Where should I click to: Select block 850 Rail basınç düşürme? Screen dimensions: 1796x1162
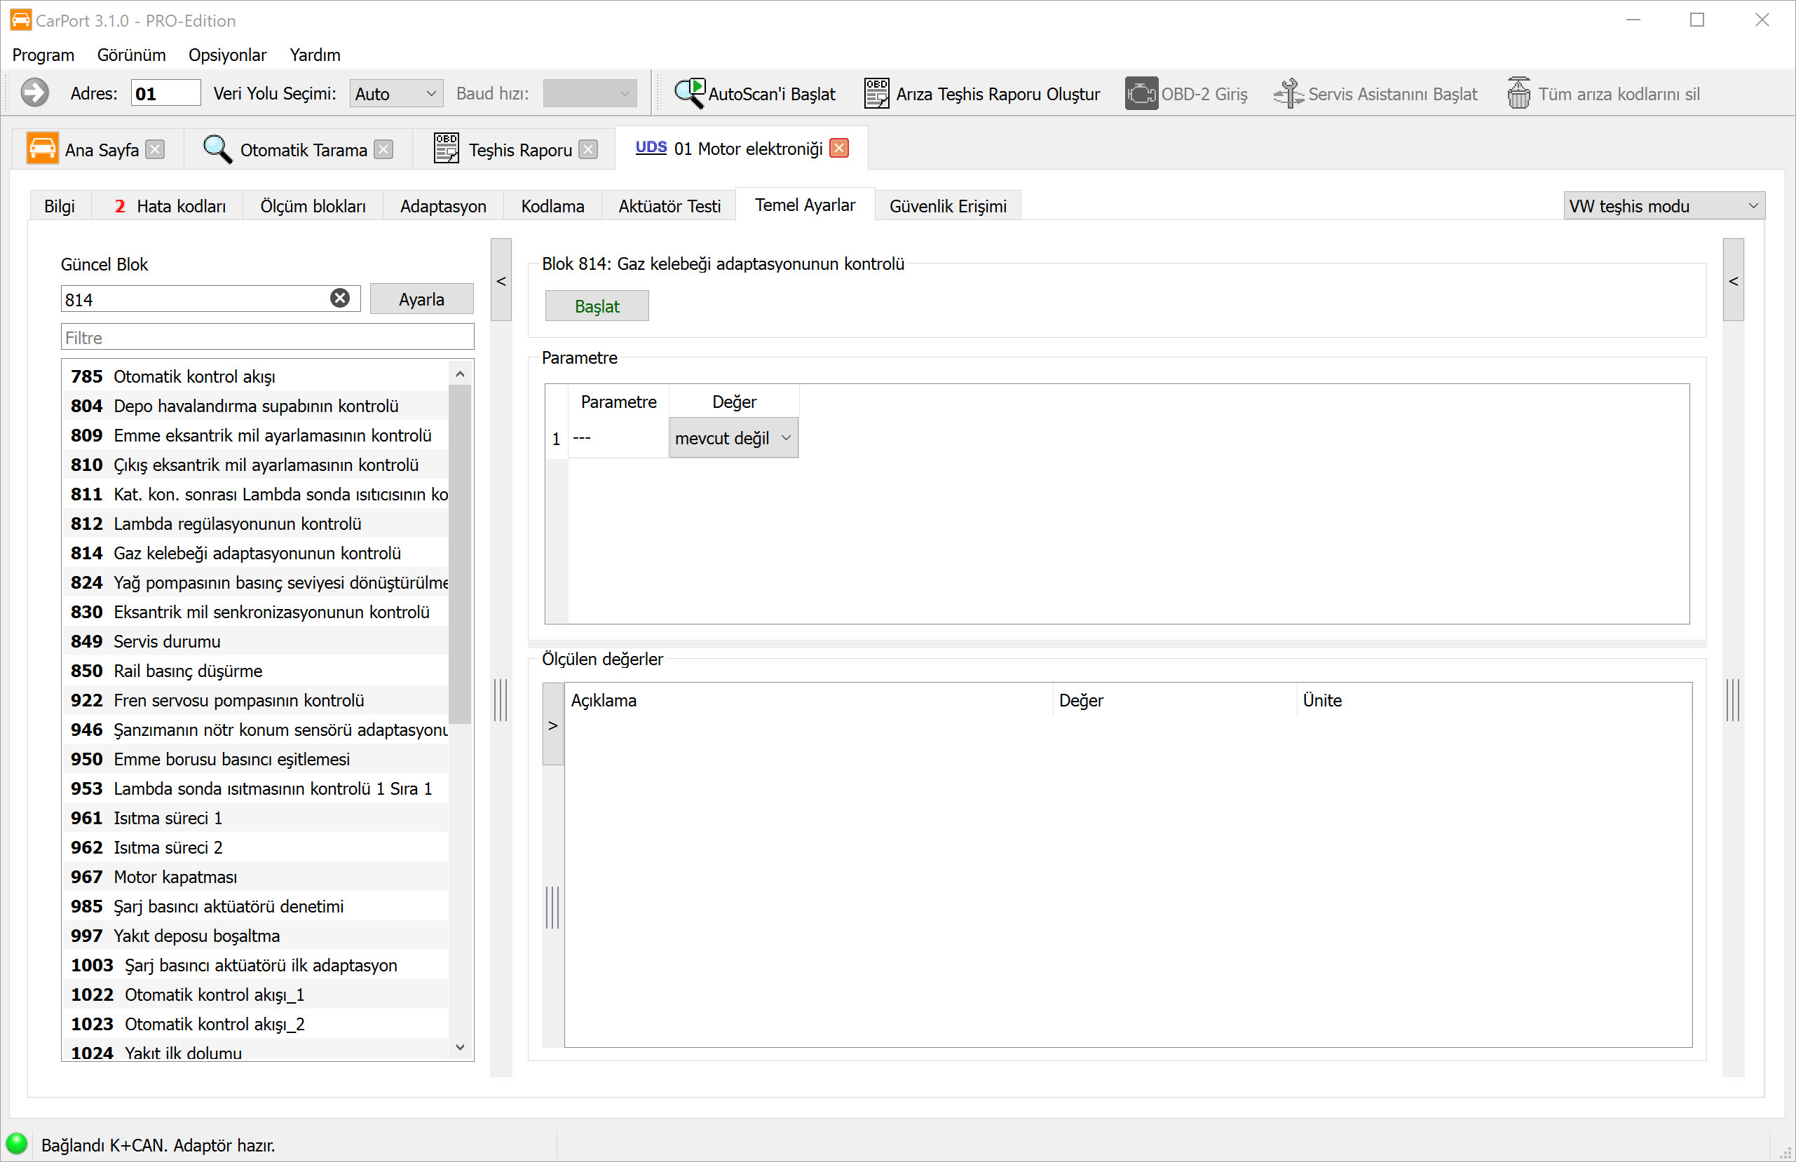click(x=188, y=671)
